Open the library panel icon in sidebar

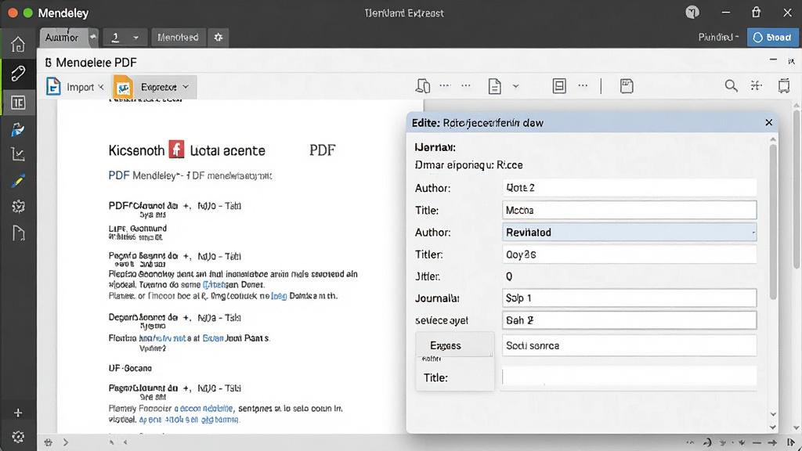18,103
